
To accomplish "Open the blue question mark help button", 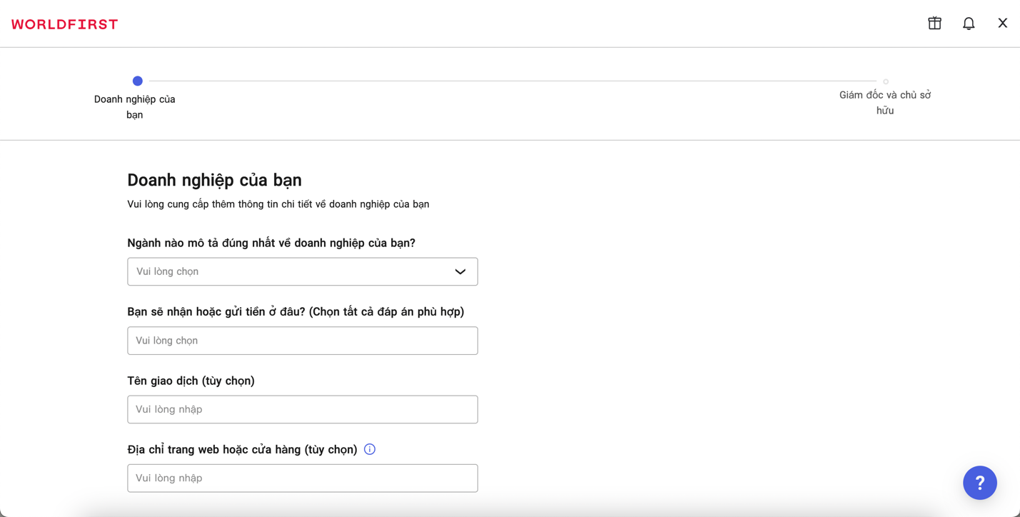I will [979, 483].
